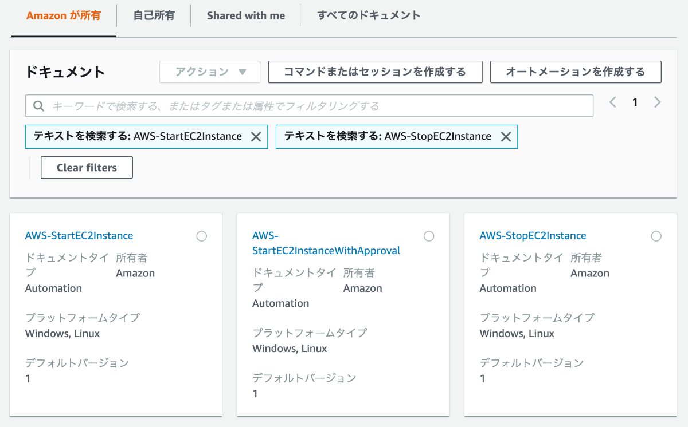The width and height of the screenshot is (688, 427).
Task: Click オートメーションを作成する button
Action: point(576,72)
